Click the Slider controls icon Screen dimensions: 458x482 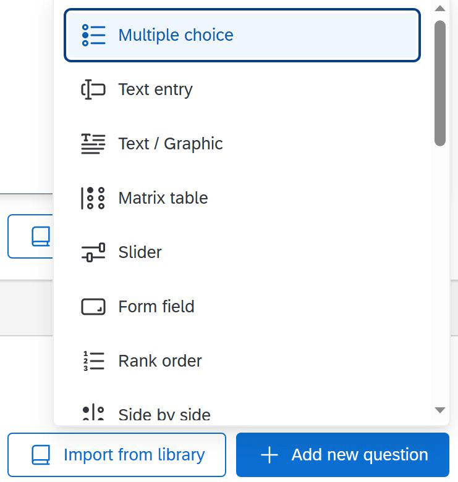coord(93,252)
